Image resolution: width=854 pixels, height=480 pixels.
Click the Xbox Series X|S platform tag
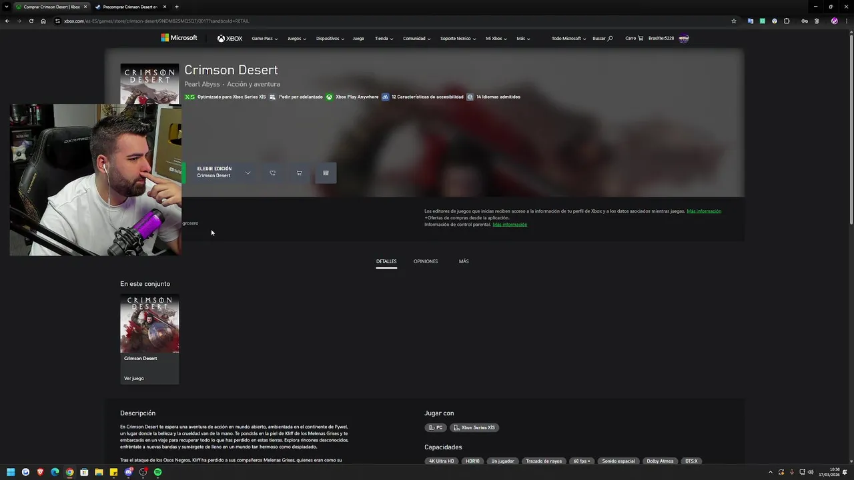(474, 427)
